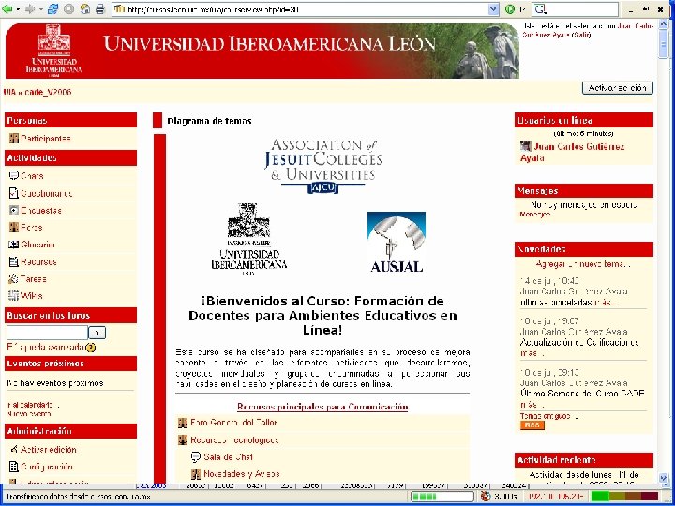Click the Tareas assignment icon
Image resolution: width=675 pixels, height=506 pixels.
pos(13,279)
